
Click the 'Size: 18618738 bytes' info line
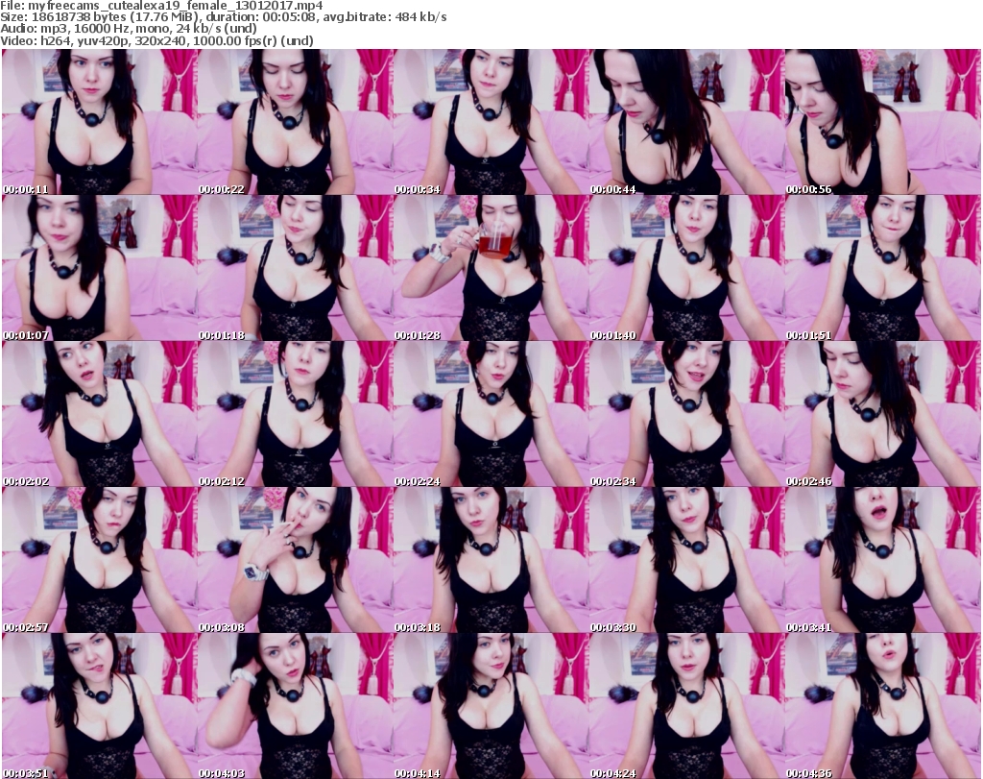tap(223, 17)
